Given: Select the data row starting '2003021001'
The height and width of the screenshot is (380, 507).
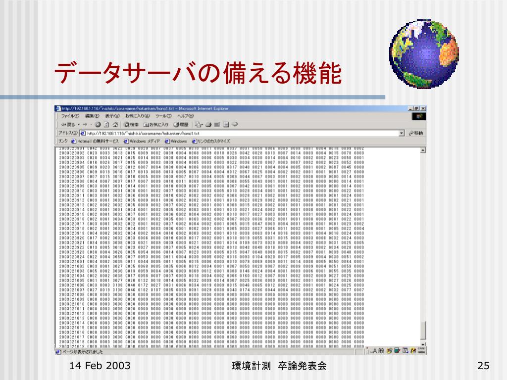Looking at the screenshot, I should click(211, 261).
